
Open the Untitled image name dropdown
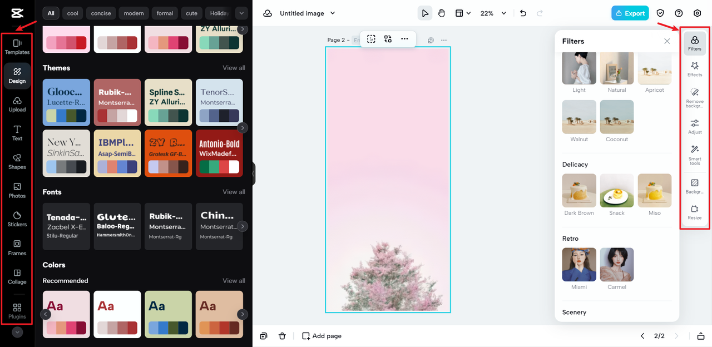coord(308,13)
